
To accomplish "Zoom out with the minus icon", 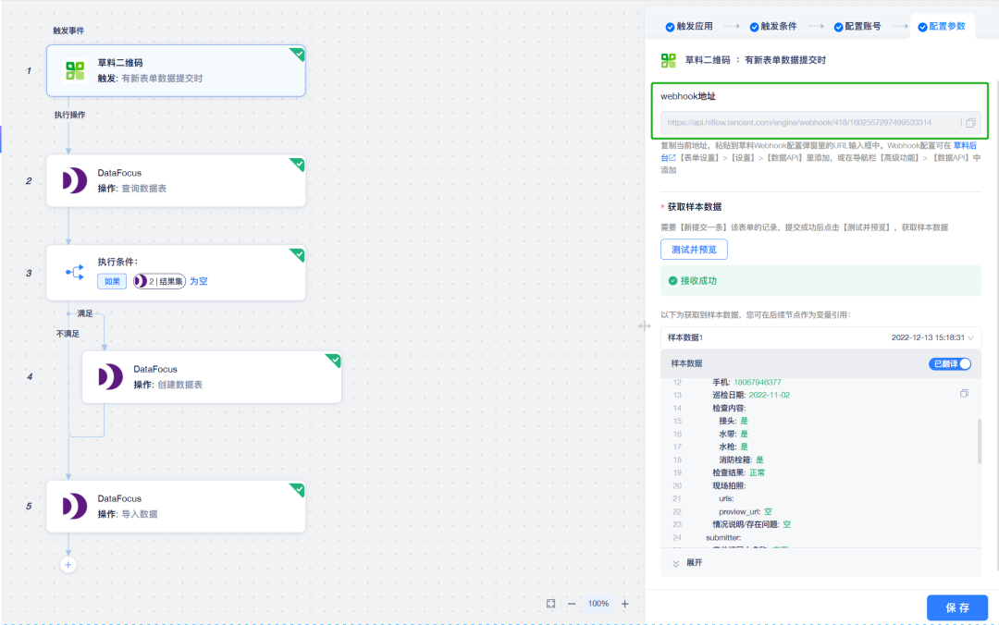I will [x=572, y=604].
